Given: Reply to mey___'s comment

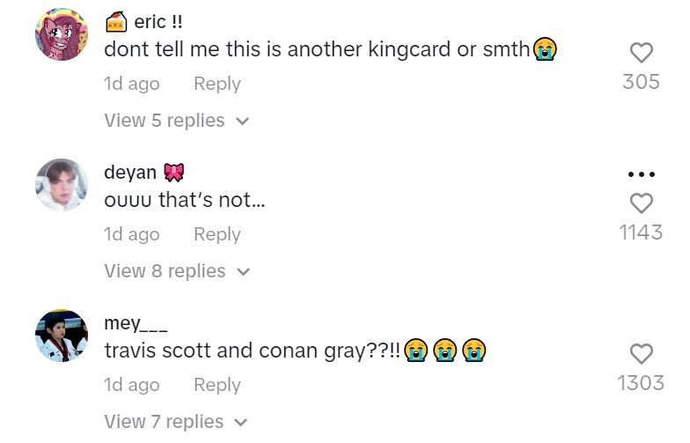Looking at the screenshot, I should pyautogui.click(x=217, y=385).
